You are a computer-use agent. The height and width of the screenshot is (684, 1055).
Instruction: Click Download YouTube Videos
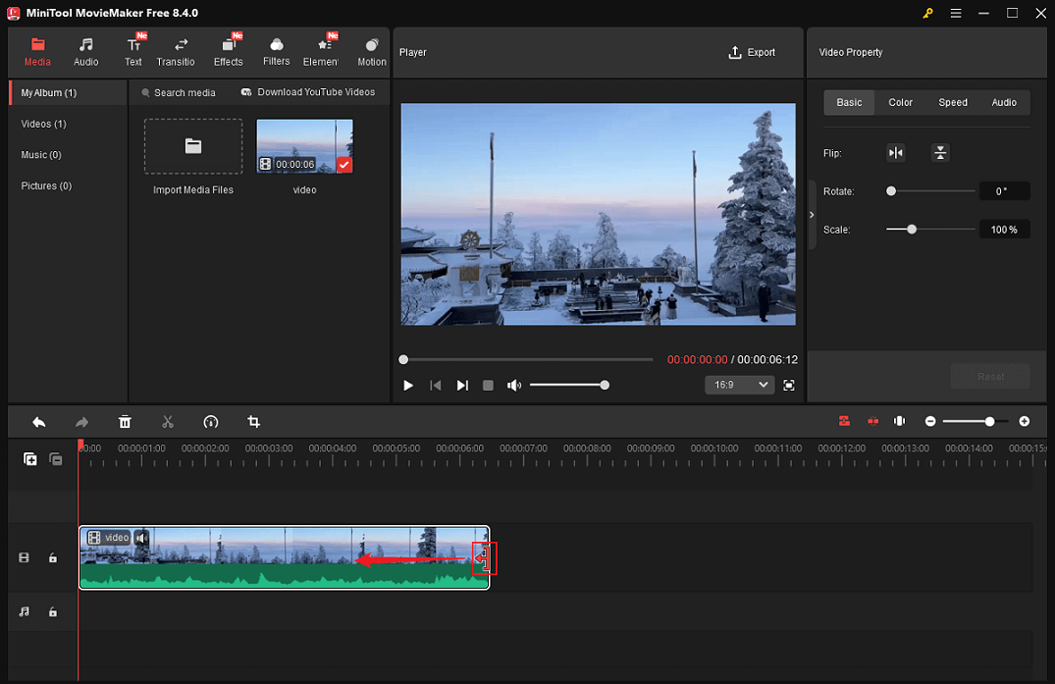[x=309, y=91]
